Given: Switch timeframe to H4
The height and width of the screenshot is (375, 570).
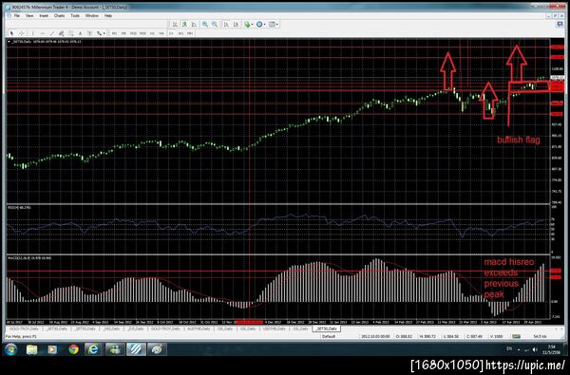Looking at the screenshot, I should point(161,33).
